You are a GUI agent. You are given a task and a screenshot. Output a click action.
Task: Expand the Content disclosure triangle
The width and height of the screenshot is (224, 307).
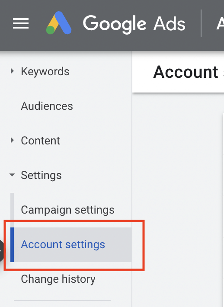coord(12,140)
